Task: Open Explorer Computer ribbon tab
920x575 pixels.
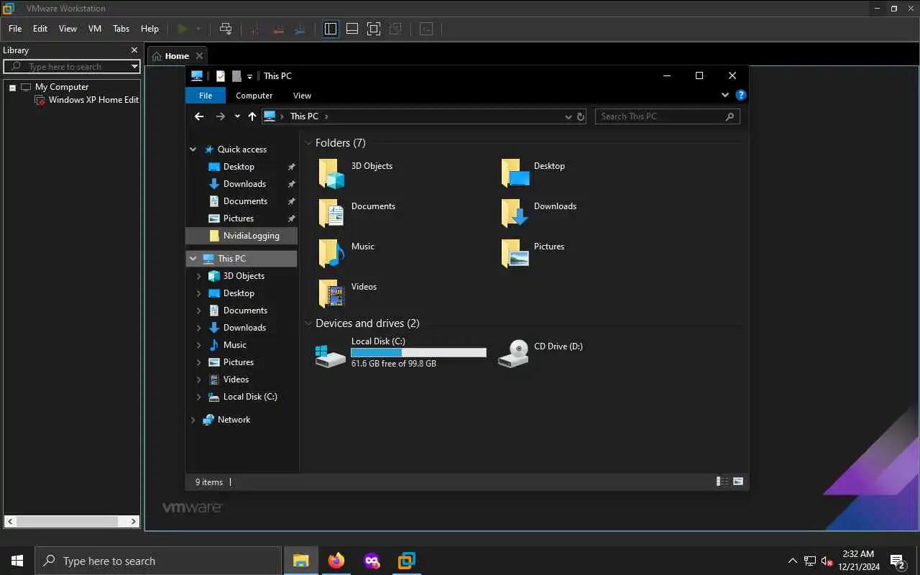Action: (254, 96)
